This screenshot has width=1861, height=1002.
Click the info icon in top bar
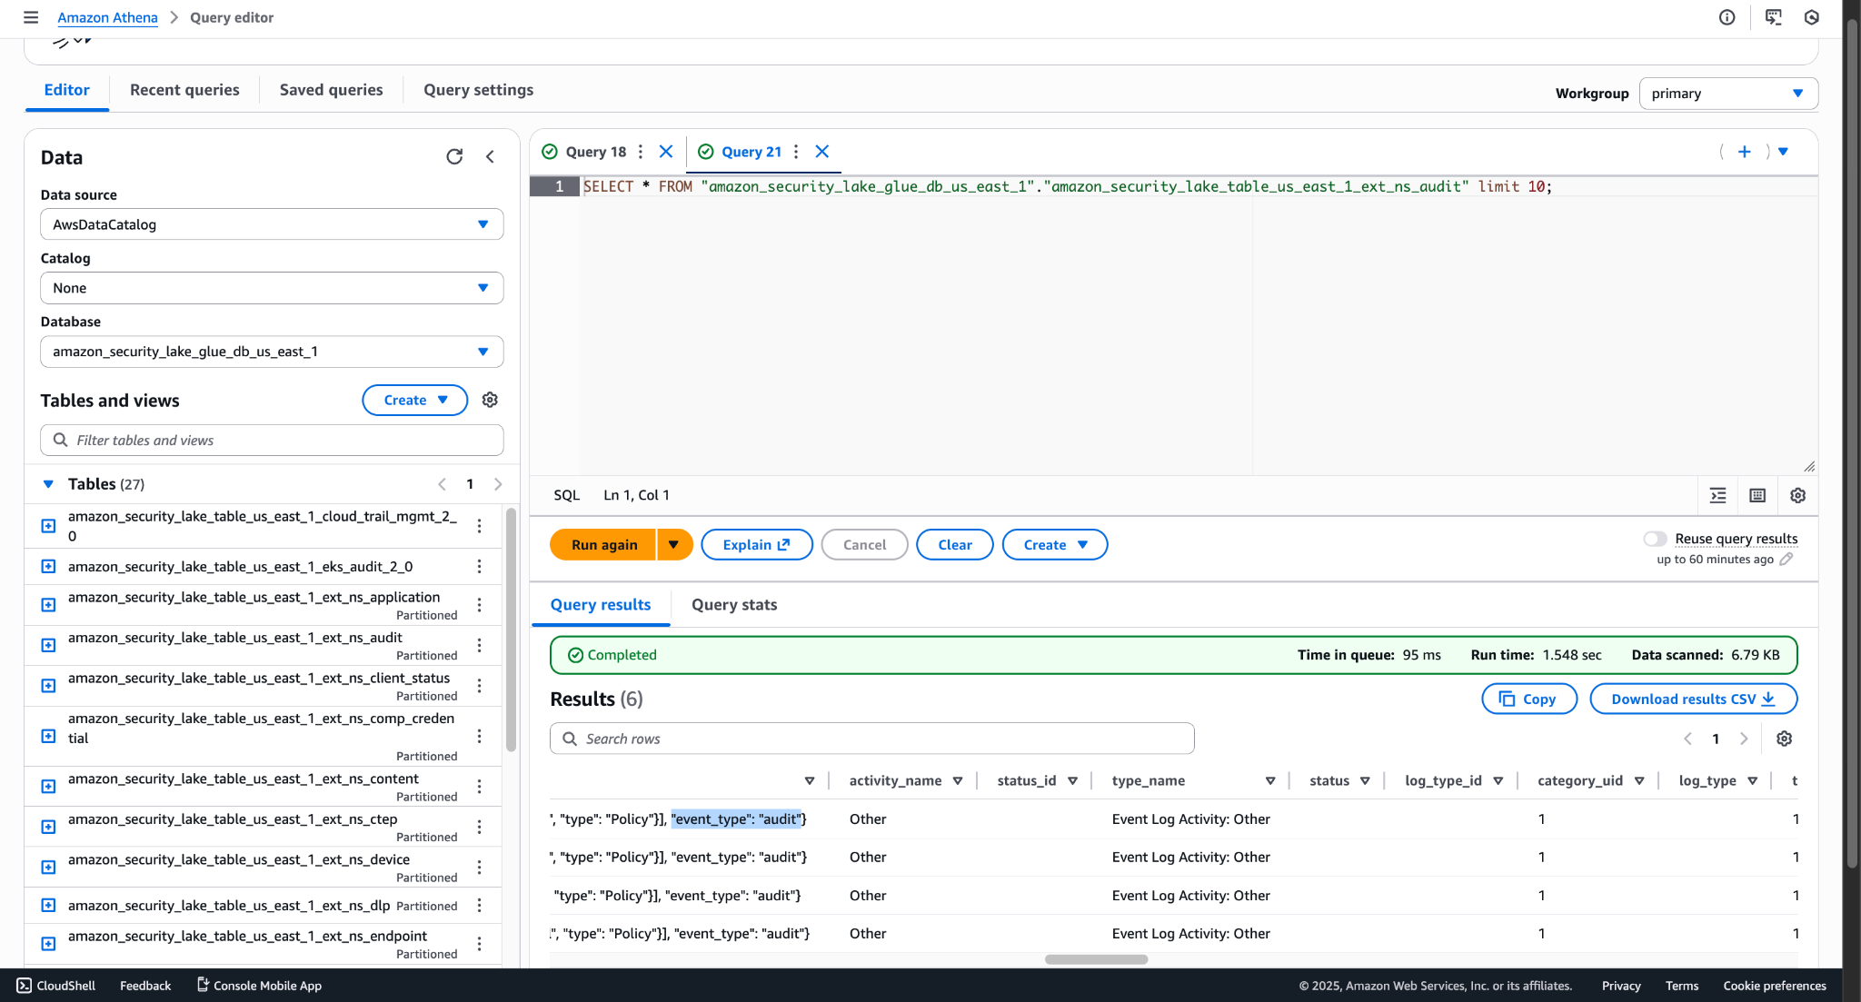[1727, 17]
